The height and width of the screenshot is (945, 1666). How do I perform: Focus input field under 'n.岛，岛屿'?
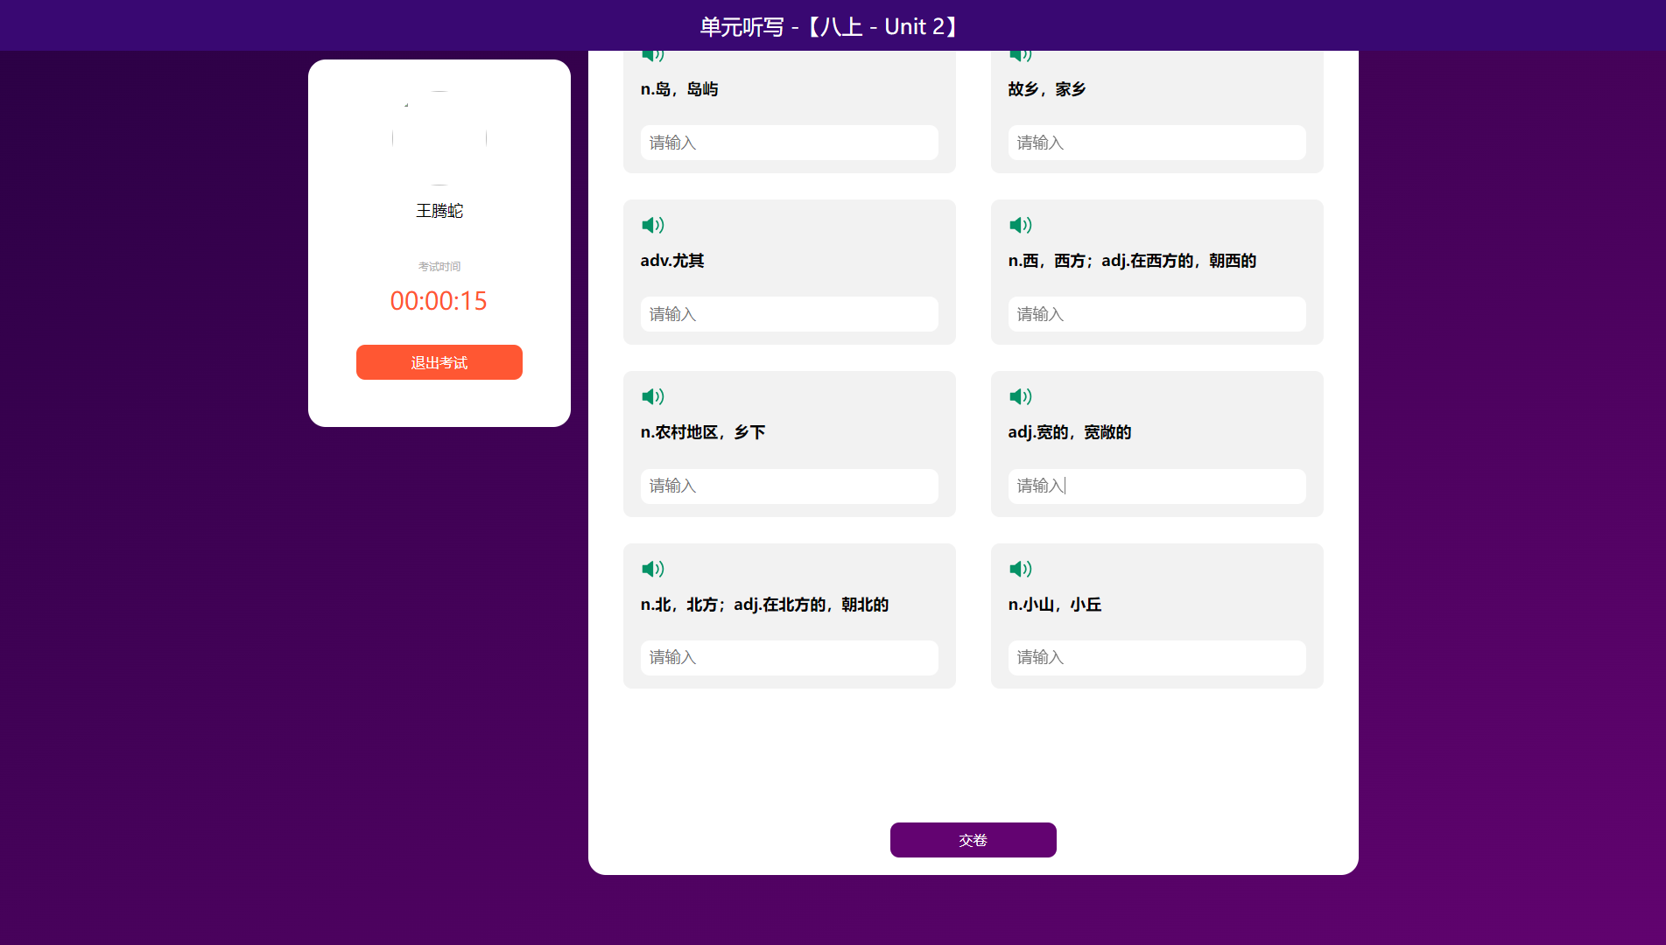pyautogui.click(x=789, y=143)
